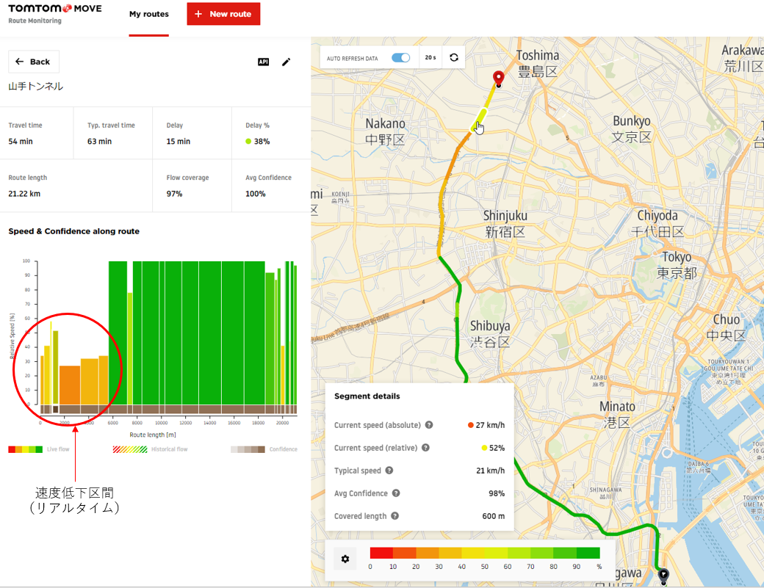Click the Avg Confidence value 100%
Screen dimensions: 764x588
click(x=256, y=194)
